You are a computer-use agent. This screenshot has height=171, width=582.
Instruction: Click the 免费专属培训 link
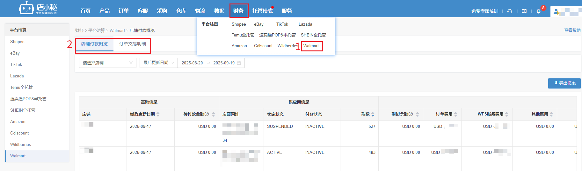tap(485, 11)
